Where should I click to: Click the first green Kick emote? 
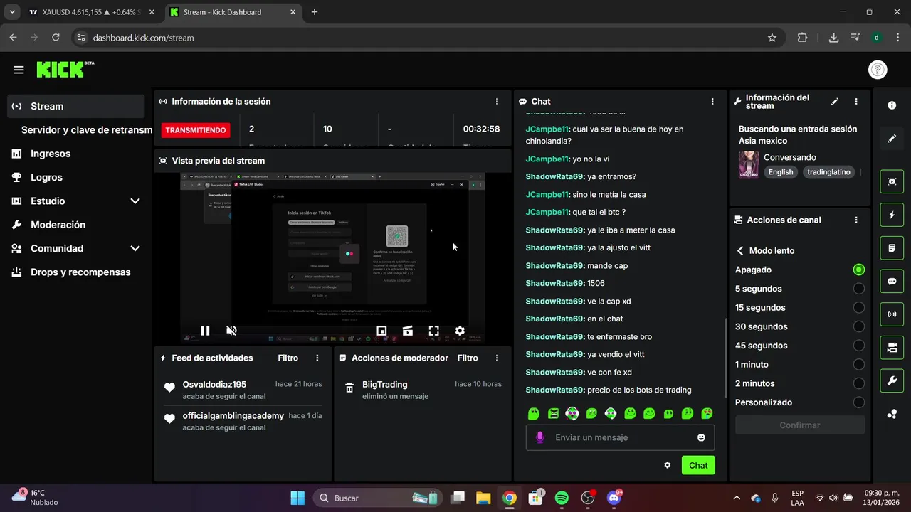(x=534, y=413)
